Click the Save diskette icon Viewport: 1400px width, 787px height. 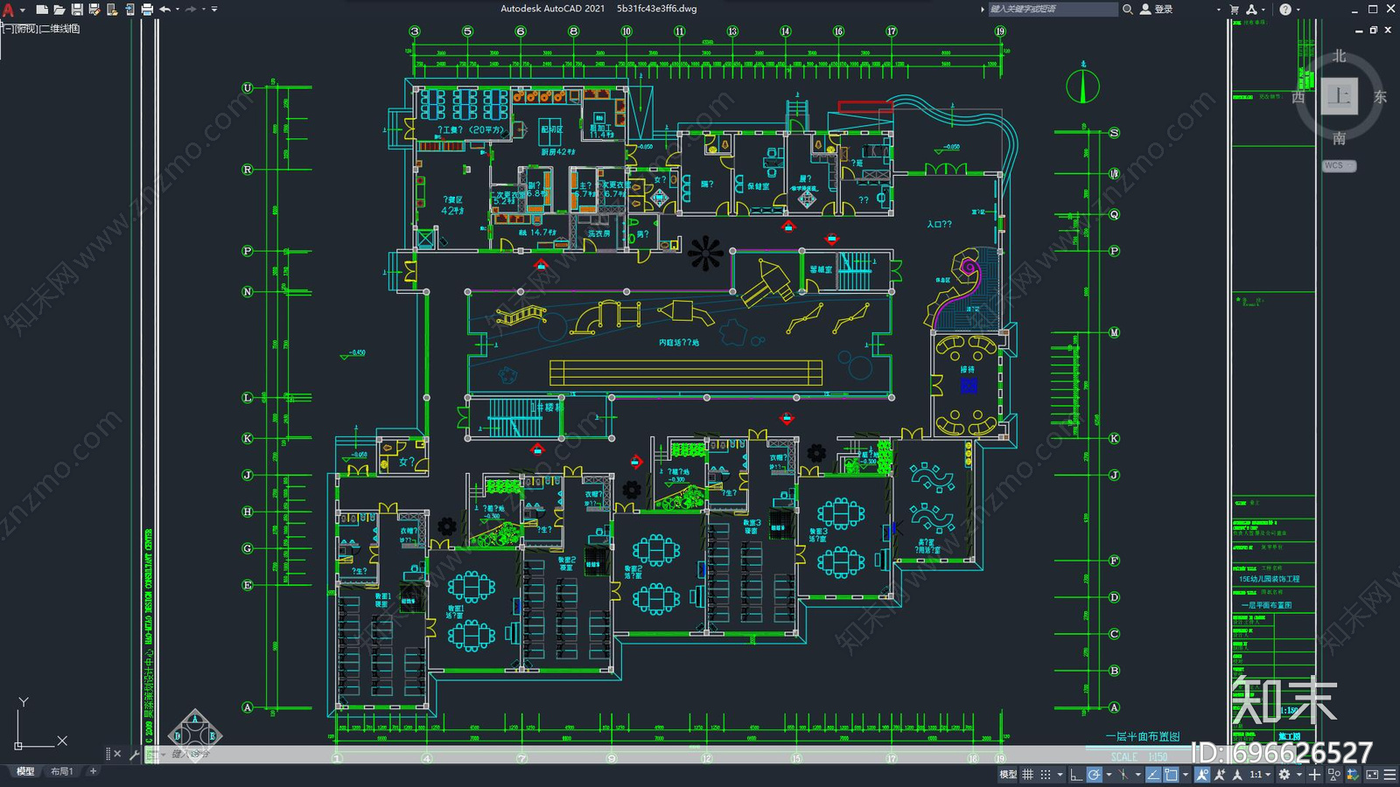[x=76, y=10]
